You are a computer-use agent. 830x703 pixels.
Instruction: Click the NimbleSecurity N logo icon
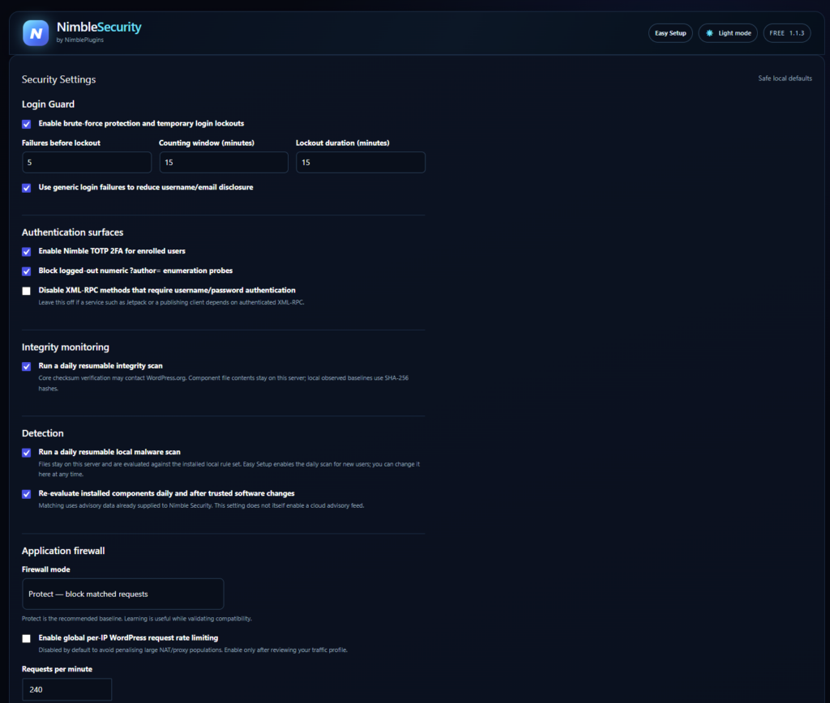pyautogui.click(x=36, y=32)
